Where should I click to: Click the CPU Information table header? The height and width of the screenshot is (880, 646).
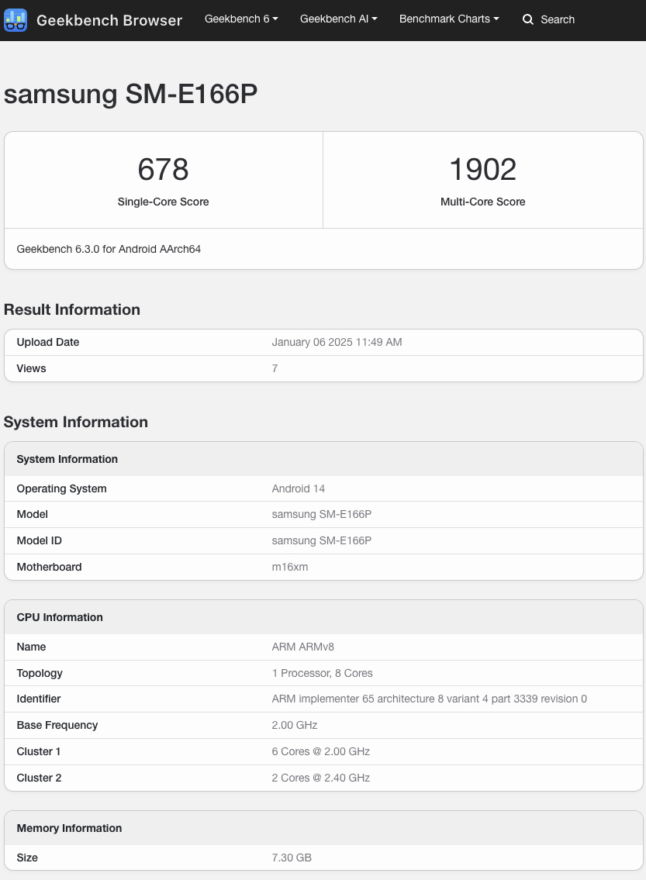point(60,617)
